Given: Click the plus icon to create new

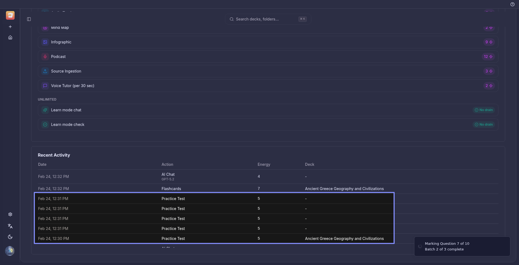Looking at the screenshot, I should [10, 27].
